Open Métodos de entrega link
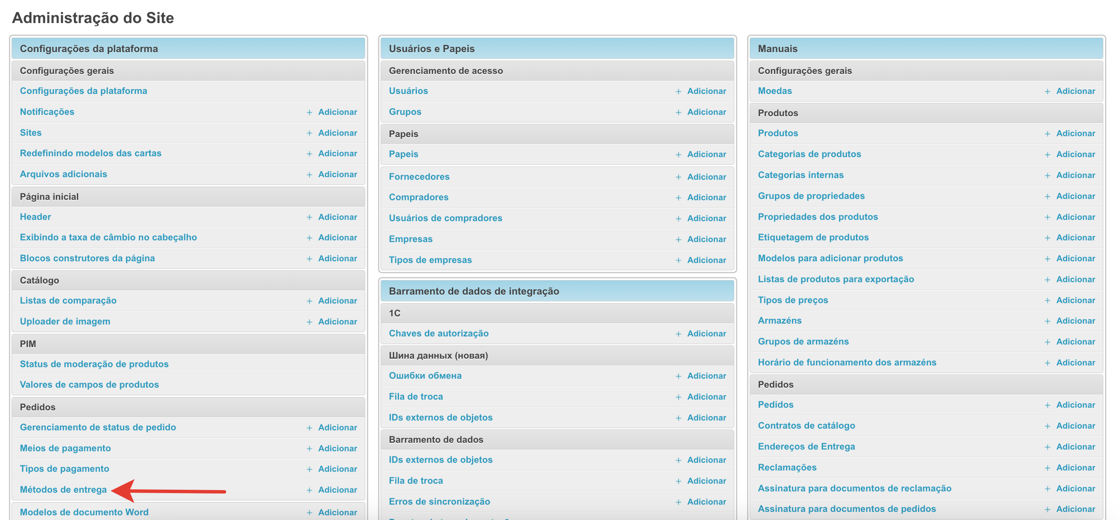The width and height of the screenshot is (1120, 520). point(63,490)
